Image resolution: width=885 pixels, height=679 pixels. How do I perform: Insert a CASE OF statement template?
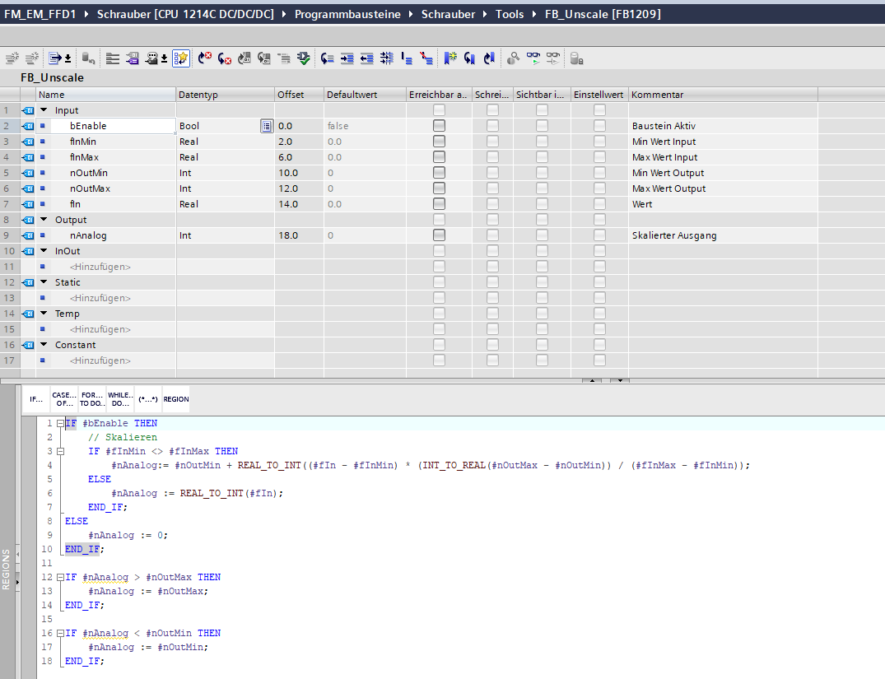point(63,399)
